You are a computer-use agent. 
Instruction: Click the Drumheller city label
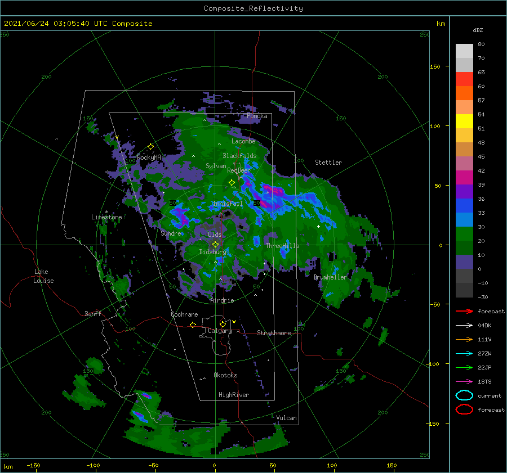tap(330, 277)
